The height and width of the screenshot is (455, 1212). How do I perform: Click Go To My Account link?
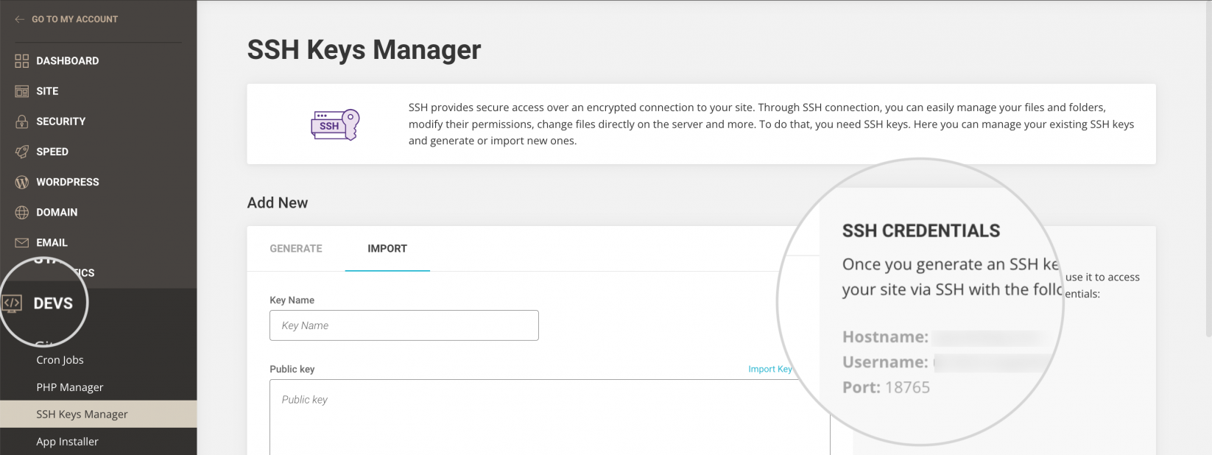click(x=74, y=19)
